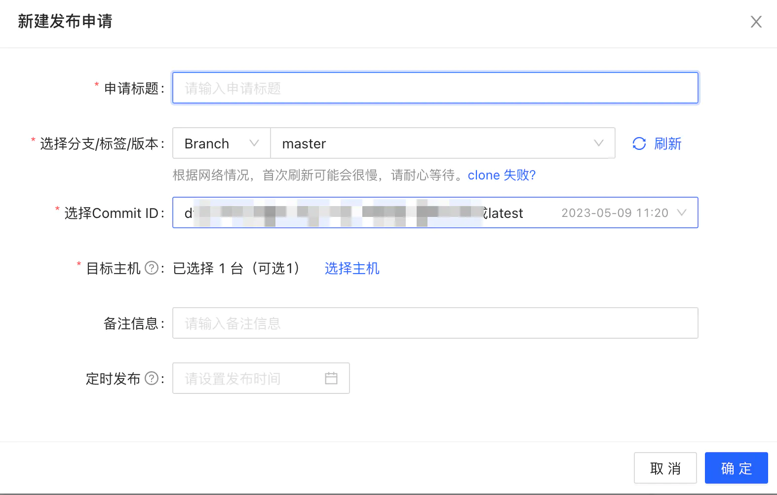Click the Commit ID chevron arrow
Image resolution: width=777 pixels, height=495 pixels.
682,212
